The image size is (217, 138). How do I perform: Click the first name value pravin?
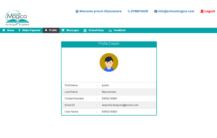[x=105, y=85]
